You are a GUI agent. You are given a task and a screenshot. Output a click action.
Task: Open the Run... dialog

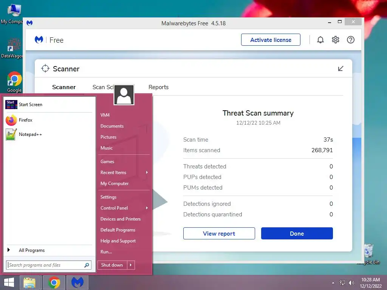coord(106,252)
